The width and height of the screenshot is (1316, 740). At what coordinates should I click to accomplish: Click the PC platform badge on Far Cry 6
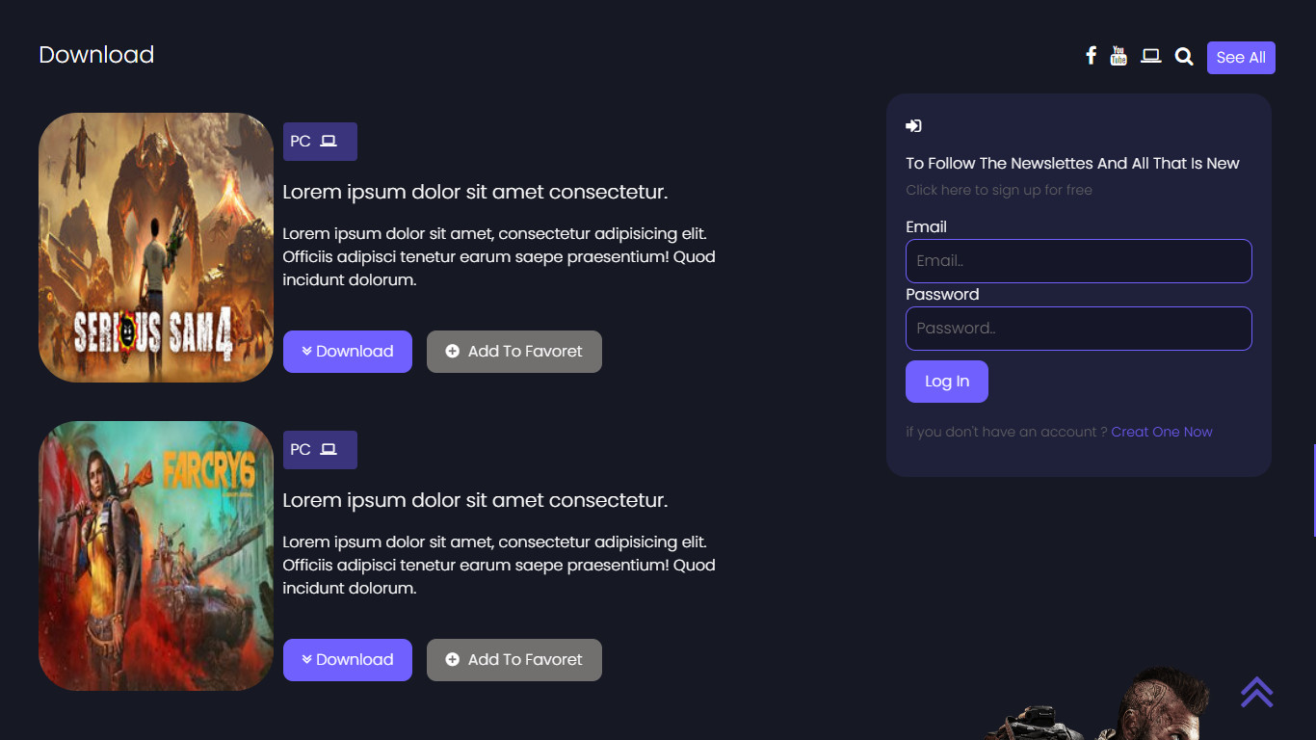coord(319,449)
